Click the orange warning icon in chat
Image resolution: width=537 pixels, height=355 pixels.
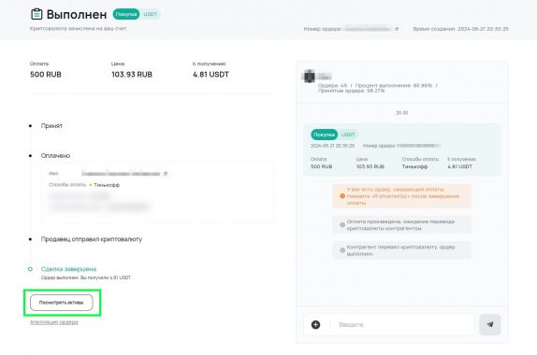[342, 196]
